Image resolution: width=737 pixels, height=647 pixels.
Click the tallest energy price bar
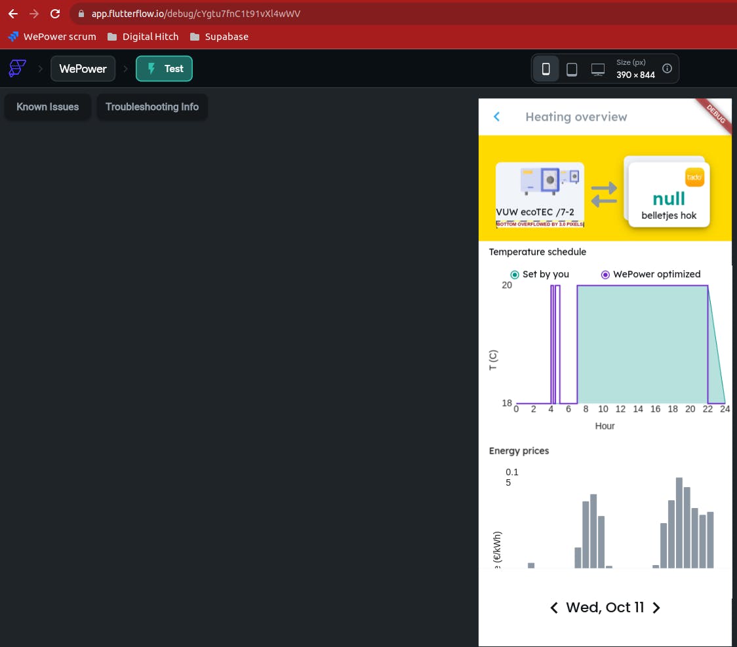(x=679, y=522)
